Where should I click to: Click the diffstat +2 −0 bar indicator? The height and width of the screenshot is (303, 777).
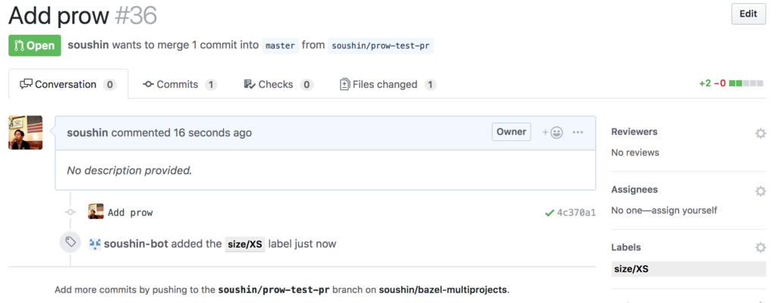pos(731,83)
